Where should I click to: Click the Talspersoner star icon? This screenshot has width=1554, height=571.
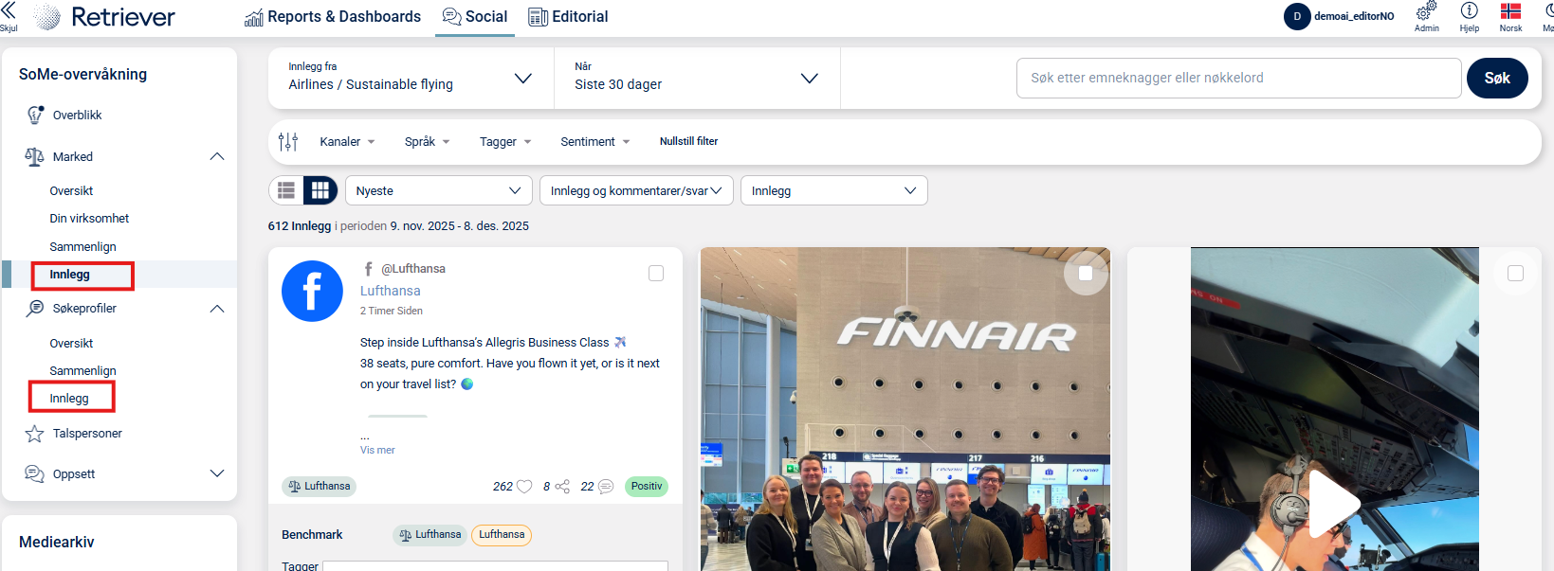coord(34,434)
